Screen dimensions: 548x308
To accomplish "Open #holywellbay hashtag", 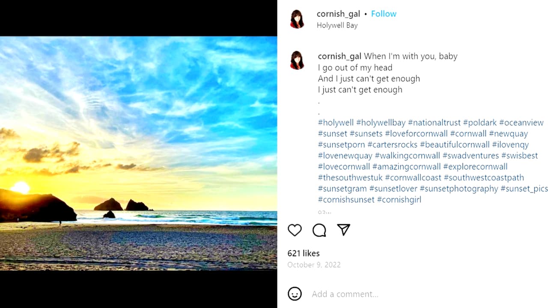I will point(381,123).
